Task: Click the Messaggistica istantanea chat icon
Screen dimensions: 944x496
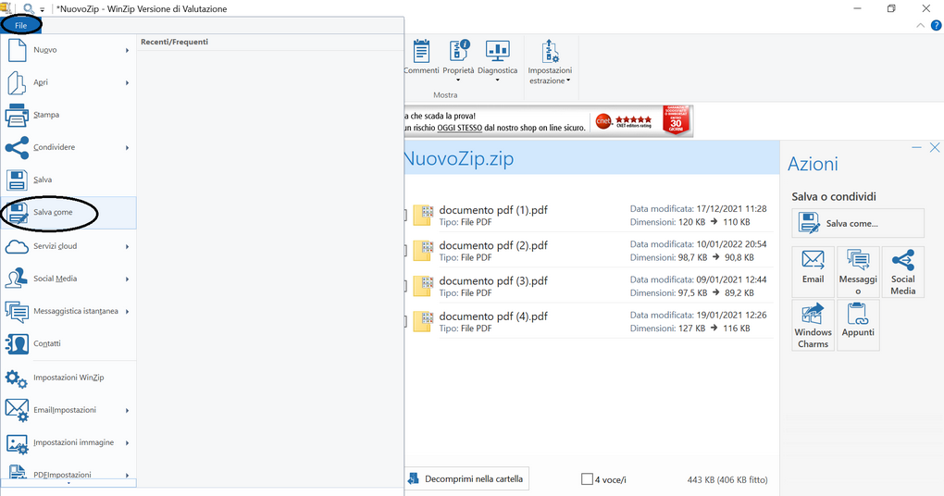Action: tap(17, 311)
